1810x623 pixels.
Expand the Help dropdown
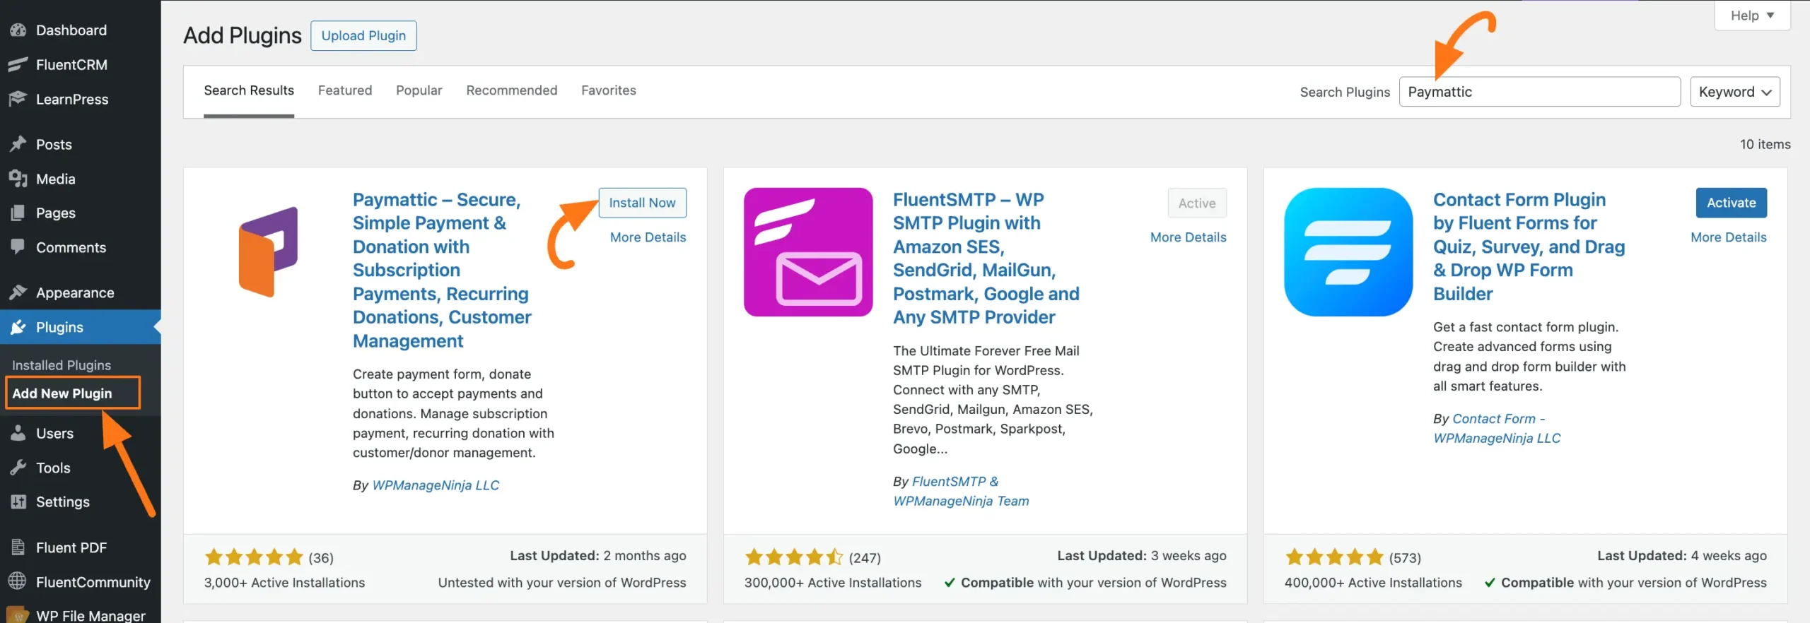point(1752,16)
